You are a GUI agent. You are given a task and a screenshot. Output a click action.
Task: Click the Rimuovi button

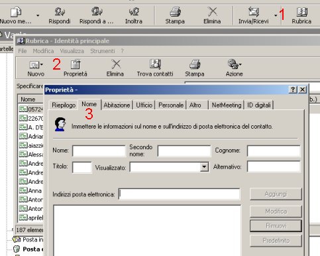coord(276,225)
